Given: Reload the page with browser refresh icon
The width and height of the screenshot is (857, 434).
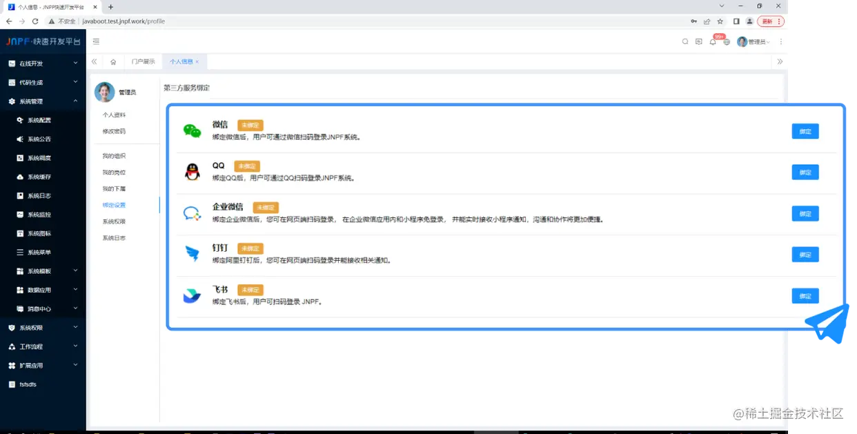Looking at the screenshot, I should (x=35, y=21).
